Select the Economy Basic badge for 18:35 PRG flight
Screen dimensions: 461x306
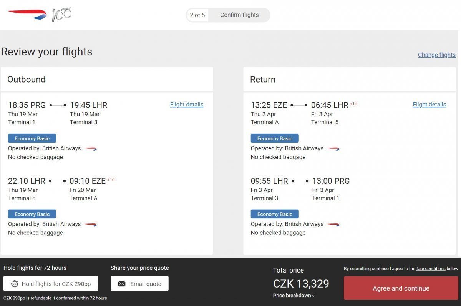(x=32, y=138)
